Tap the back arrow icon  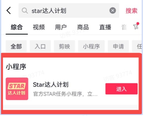(x=9, y=10)
